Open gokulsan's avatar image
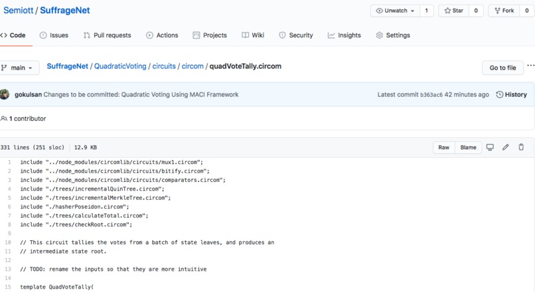Screen dimensions: 535x292 (5, 94)
